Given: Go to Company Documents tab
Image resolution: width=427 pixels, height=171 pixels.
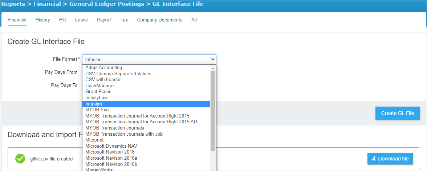Looking at the screenshot, I should 160,20.
